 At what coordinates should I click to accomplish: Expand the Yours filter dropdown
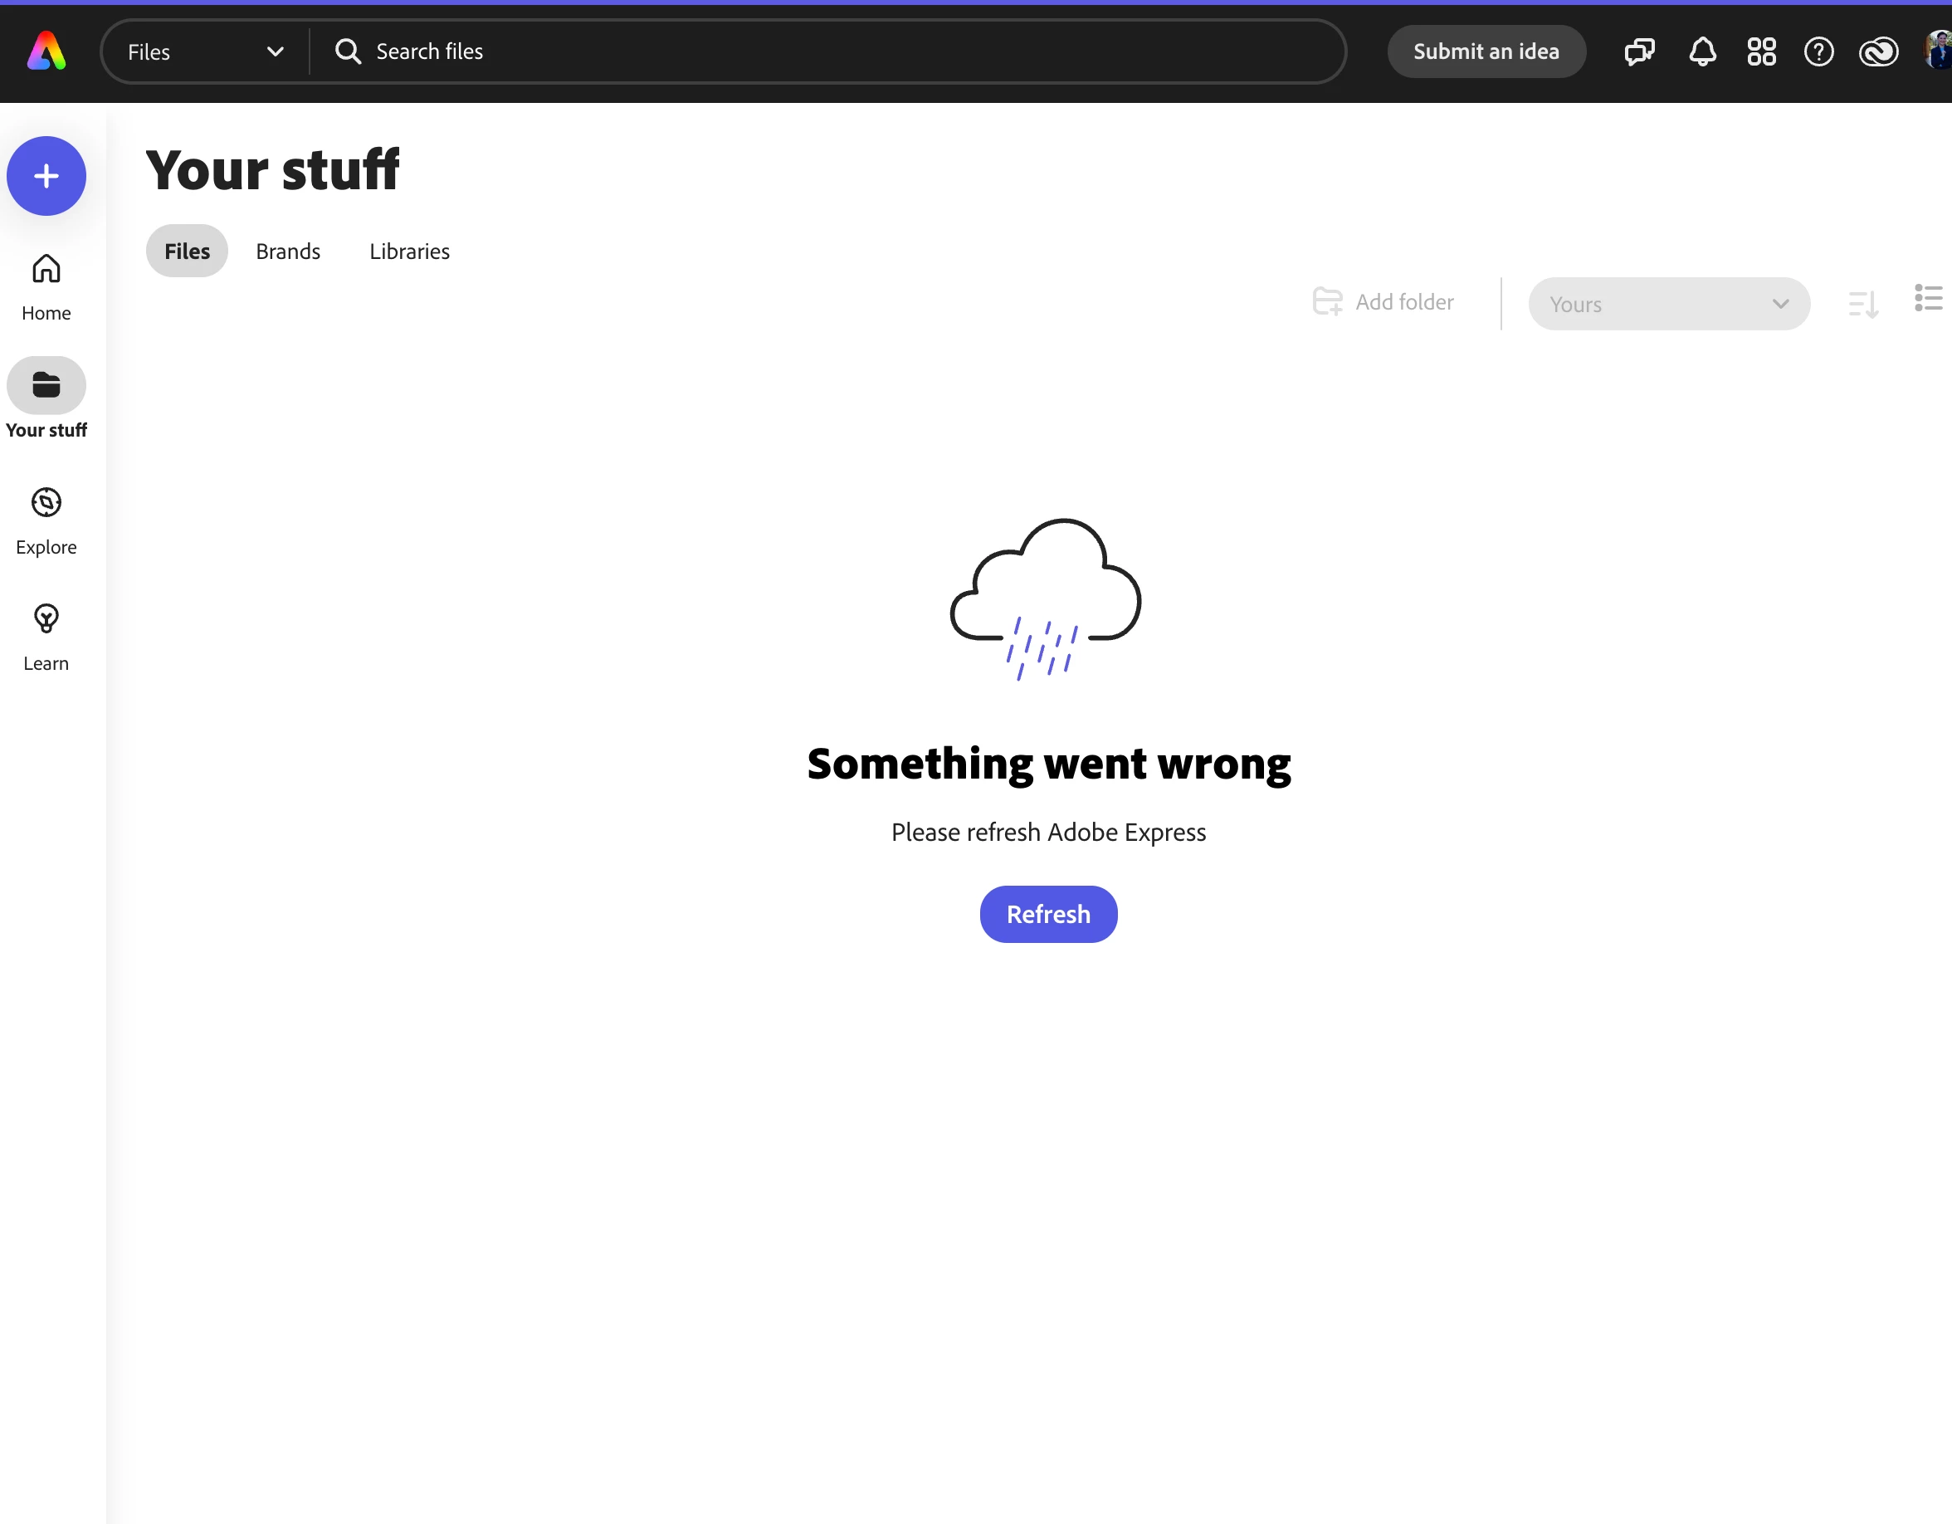click(x=1668, y=304)
